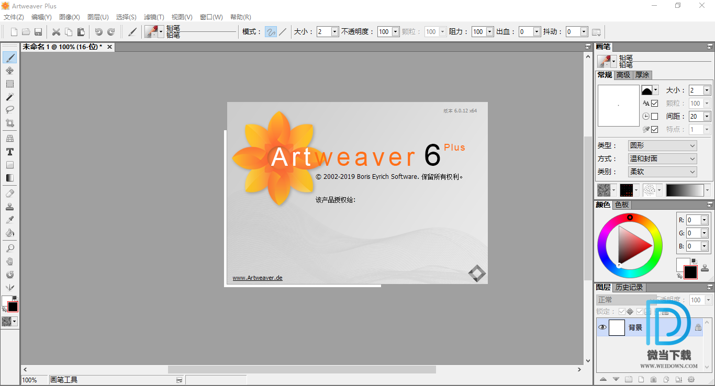The height and width of the screenshot is (386, 715).
Task: Open the 不透明度 opacity dropdown in toolbar
Action: point(396,32)
